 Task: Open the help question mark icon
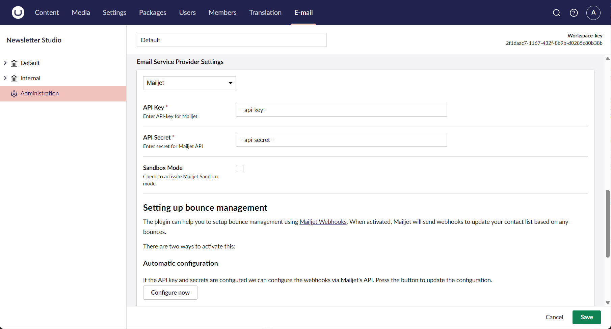[574, 13]
